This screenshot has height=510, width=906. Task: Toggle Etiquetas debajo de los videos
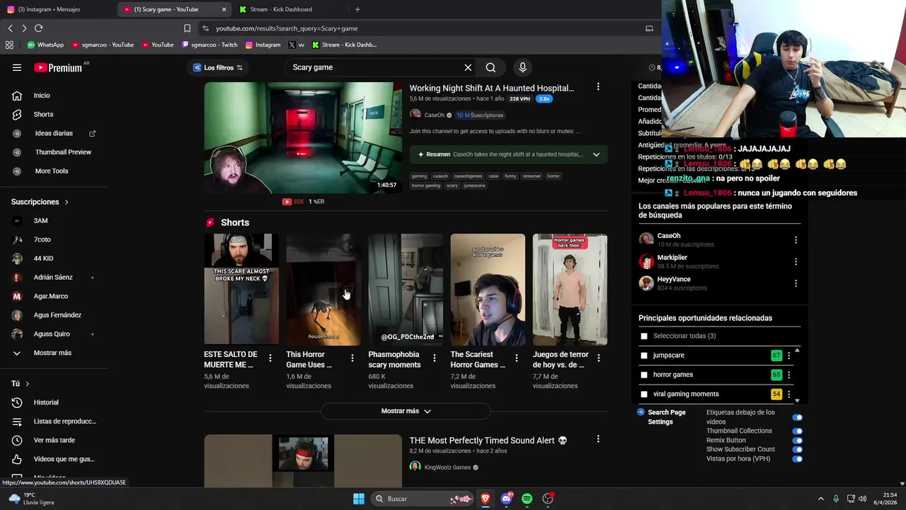pos(797,417)
